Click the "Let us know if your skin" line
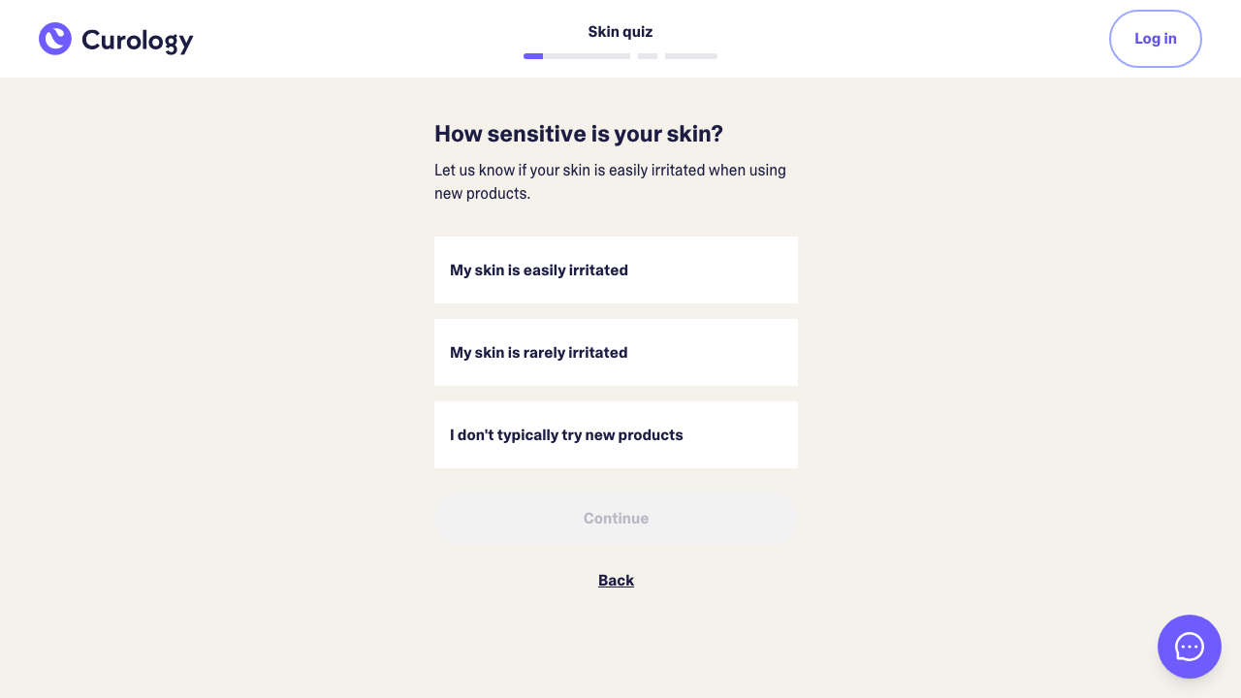This screenshot has height=698, width=1241. pos(610,171)
